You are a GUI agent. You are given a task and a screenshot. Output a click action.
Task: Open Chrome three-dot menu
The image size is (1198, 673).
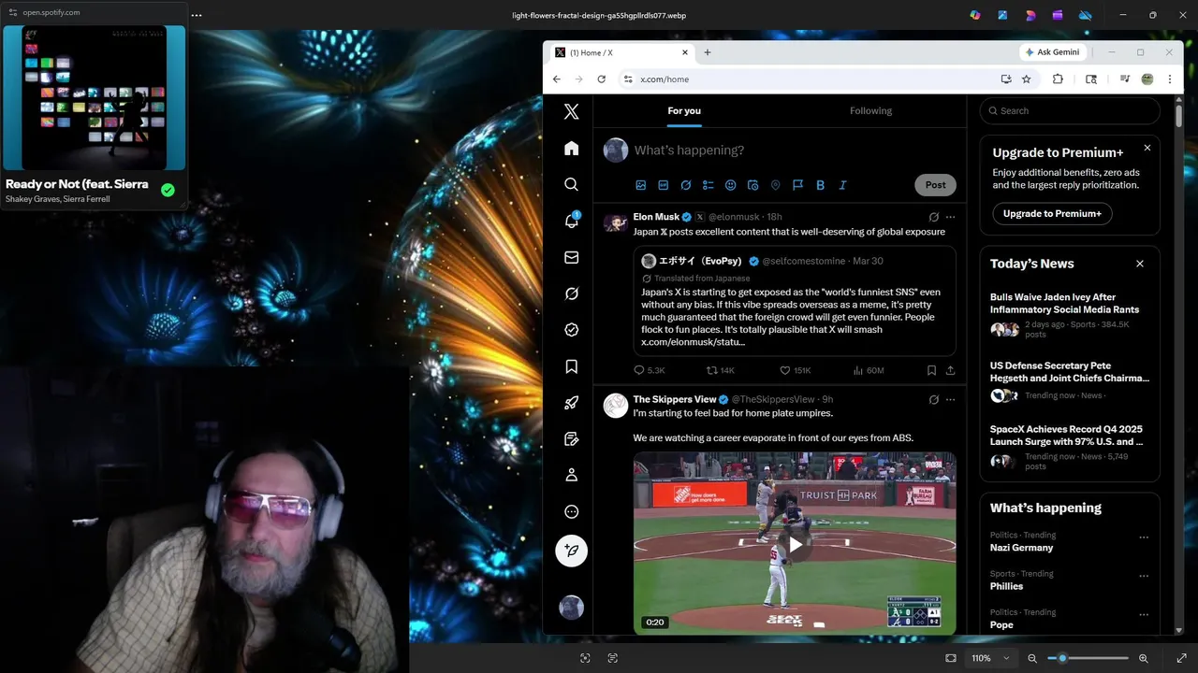1169,79
